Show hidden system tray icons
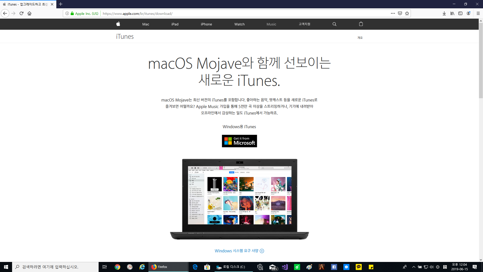 414,267
